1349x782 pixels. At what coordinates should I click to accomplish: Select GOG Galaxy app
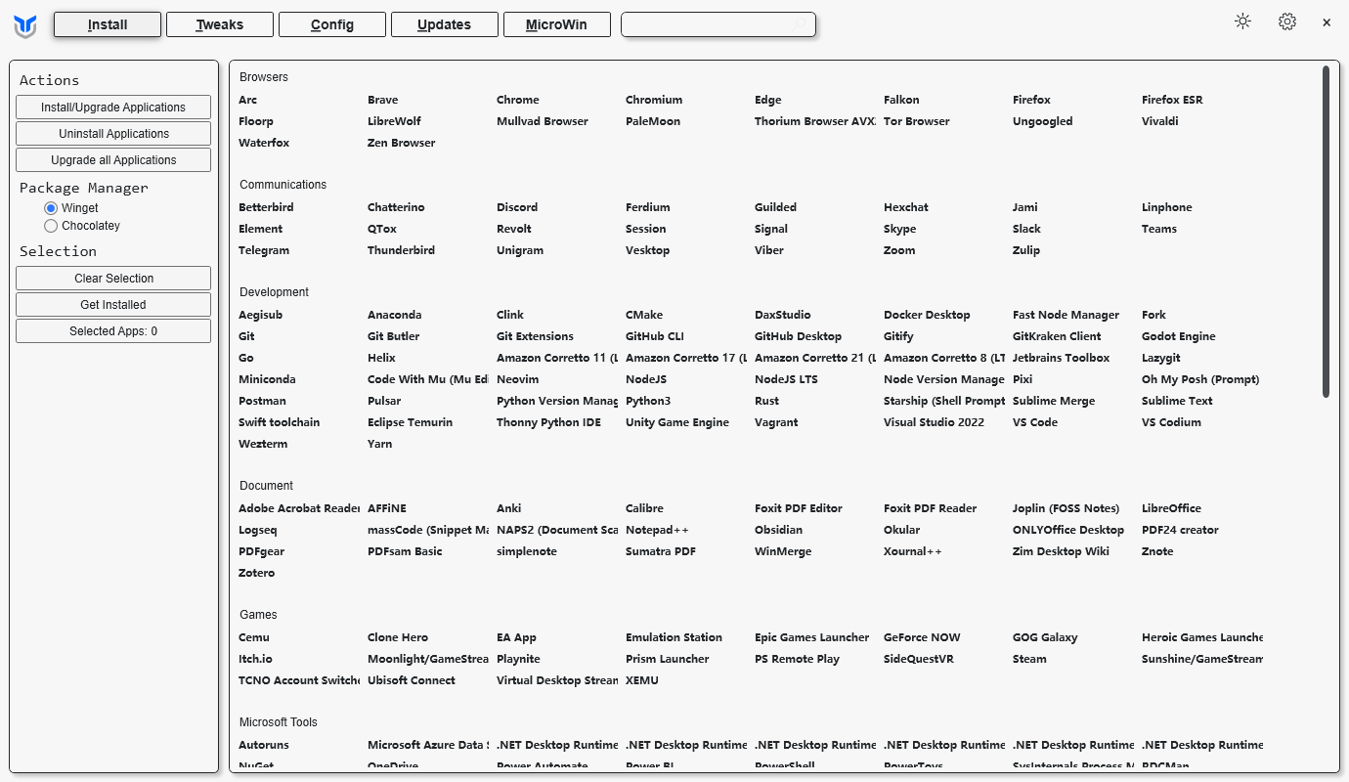[x=1045, y=637]
